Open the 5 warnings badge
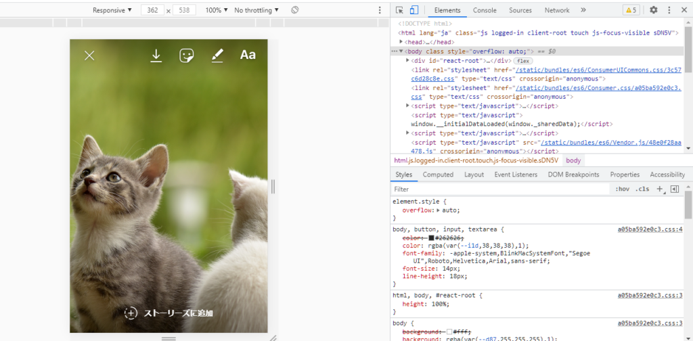 631,10
